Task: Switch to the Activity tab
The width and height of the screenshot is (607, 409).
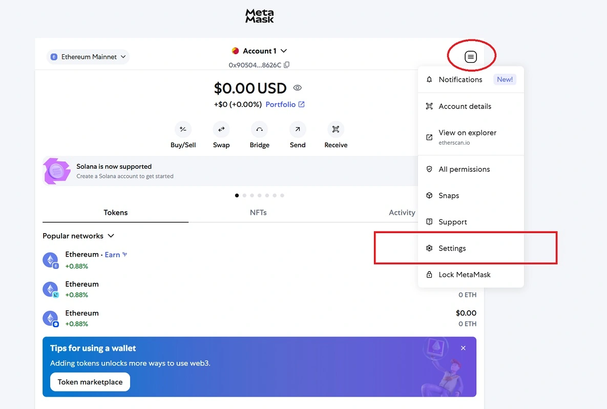Action: tap(402, 212)
